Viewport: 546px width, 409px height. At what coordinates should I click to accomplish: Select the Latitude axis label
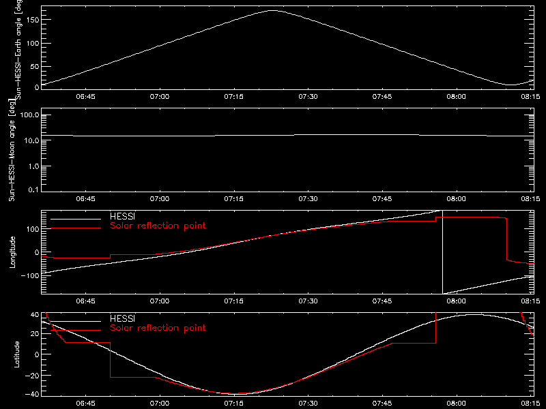pyautogui.click(x=16, y=354)
